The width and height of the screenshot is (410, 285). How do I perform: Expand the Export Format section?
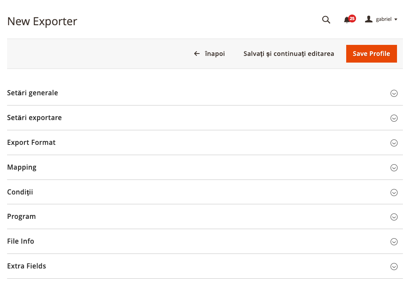(x=205, y=142)
